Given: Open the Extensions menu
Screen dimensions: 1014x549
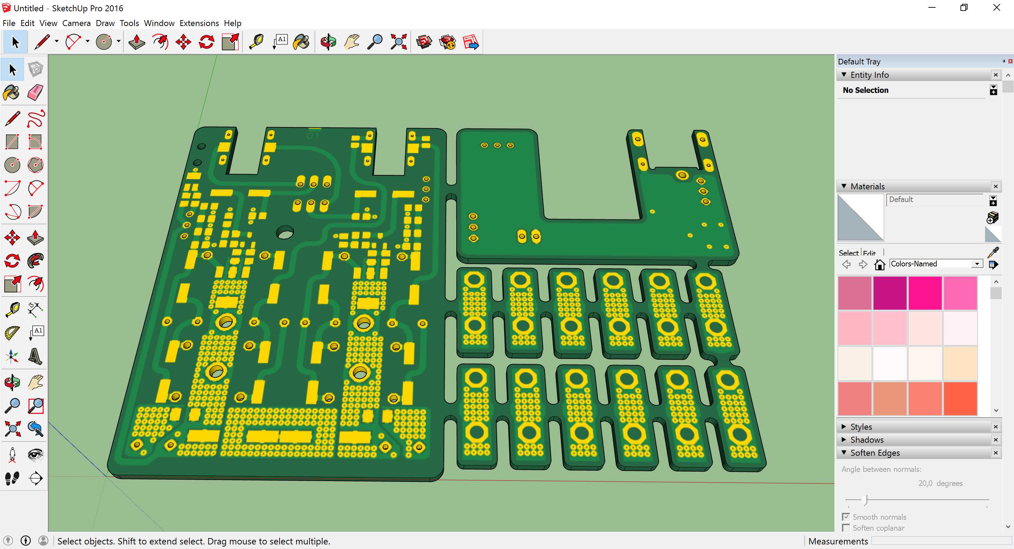Looking at the screenshot, I should pos(199,23).
